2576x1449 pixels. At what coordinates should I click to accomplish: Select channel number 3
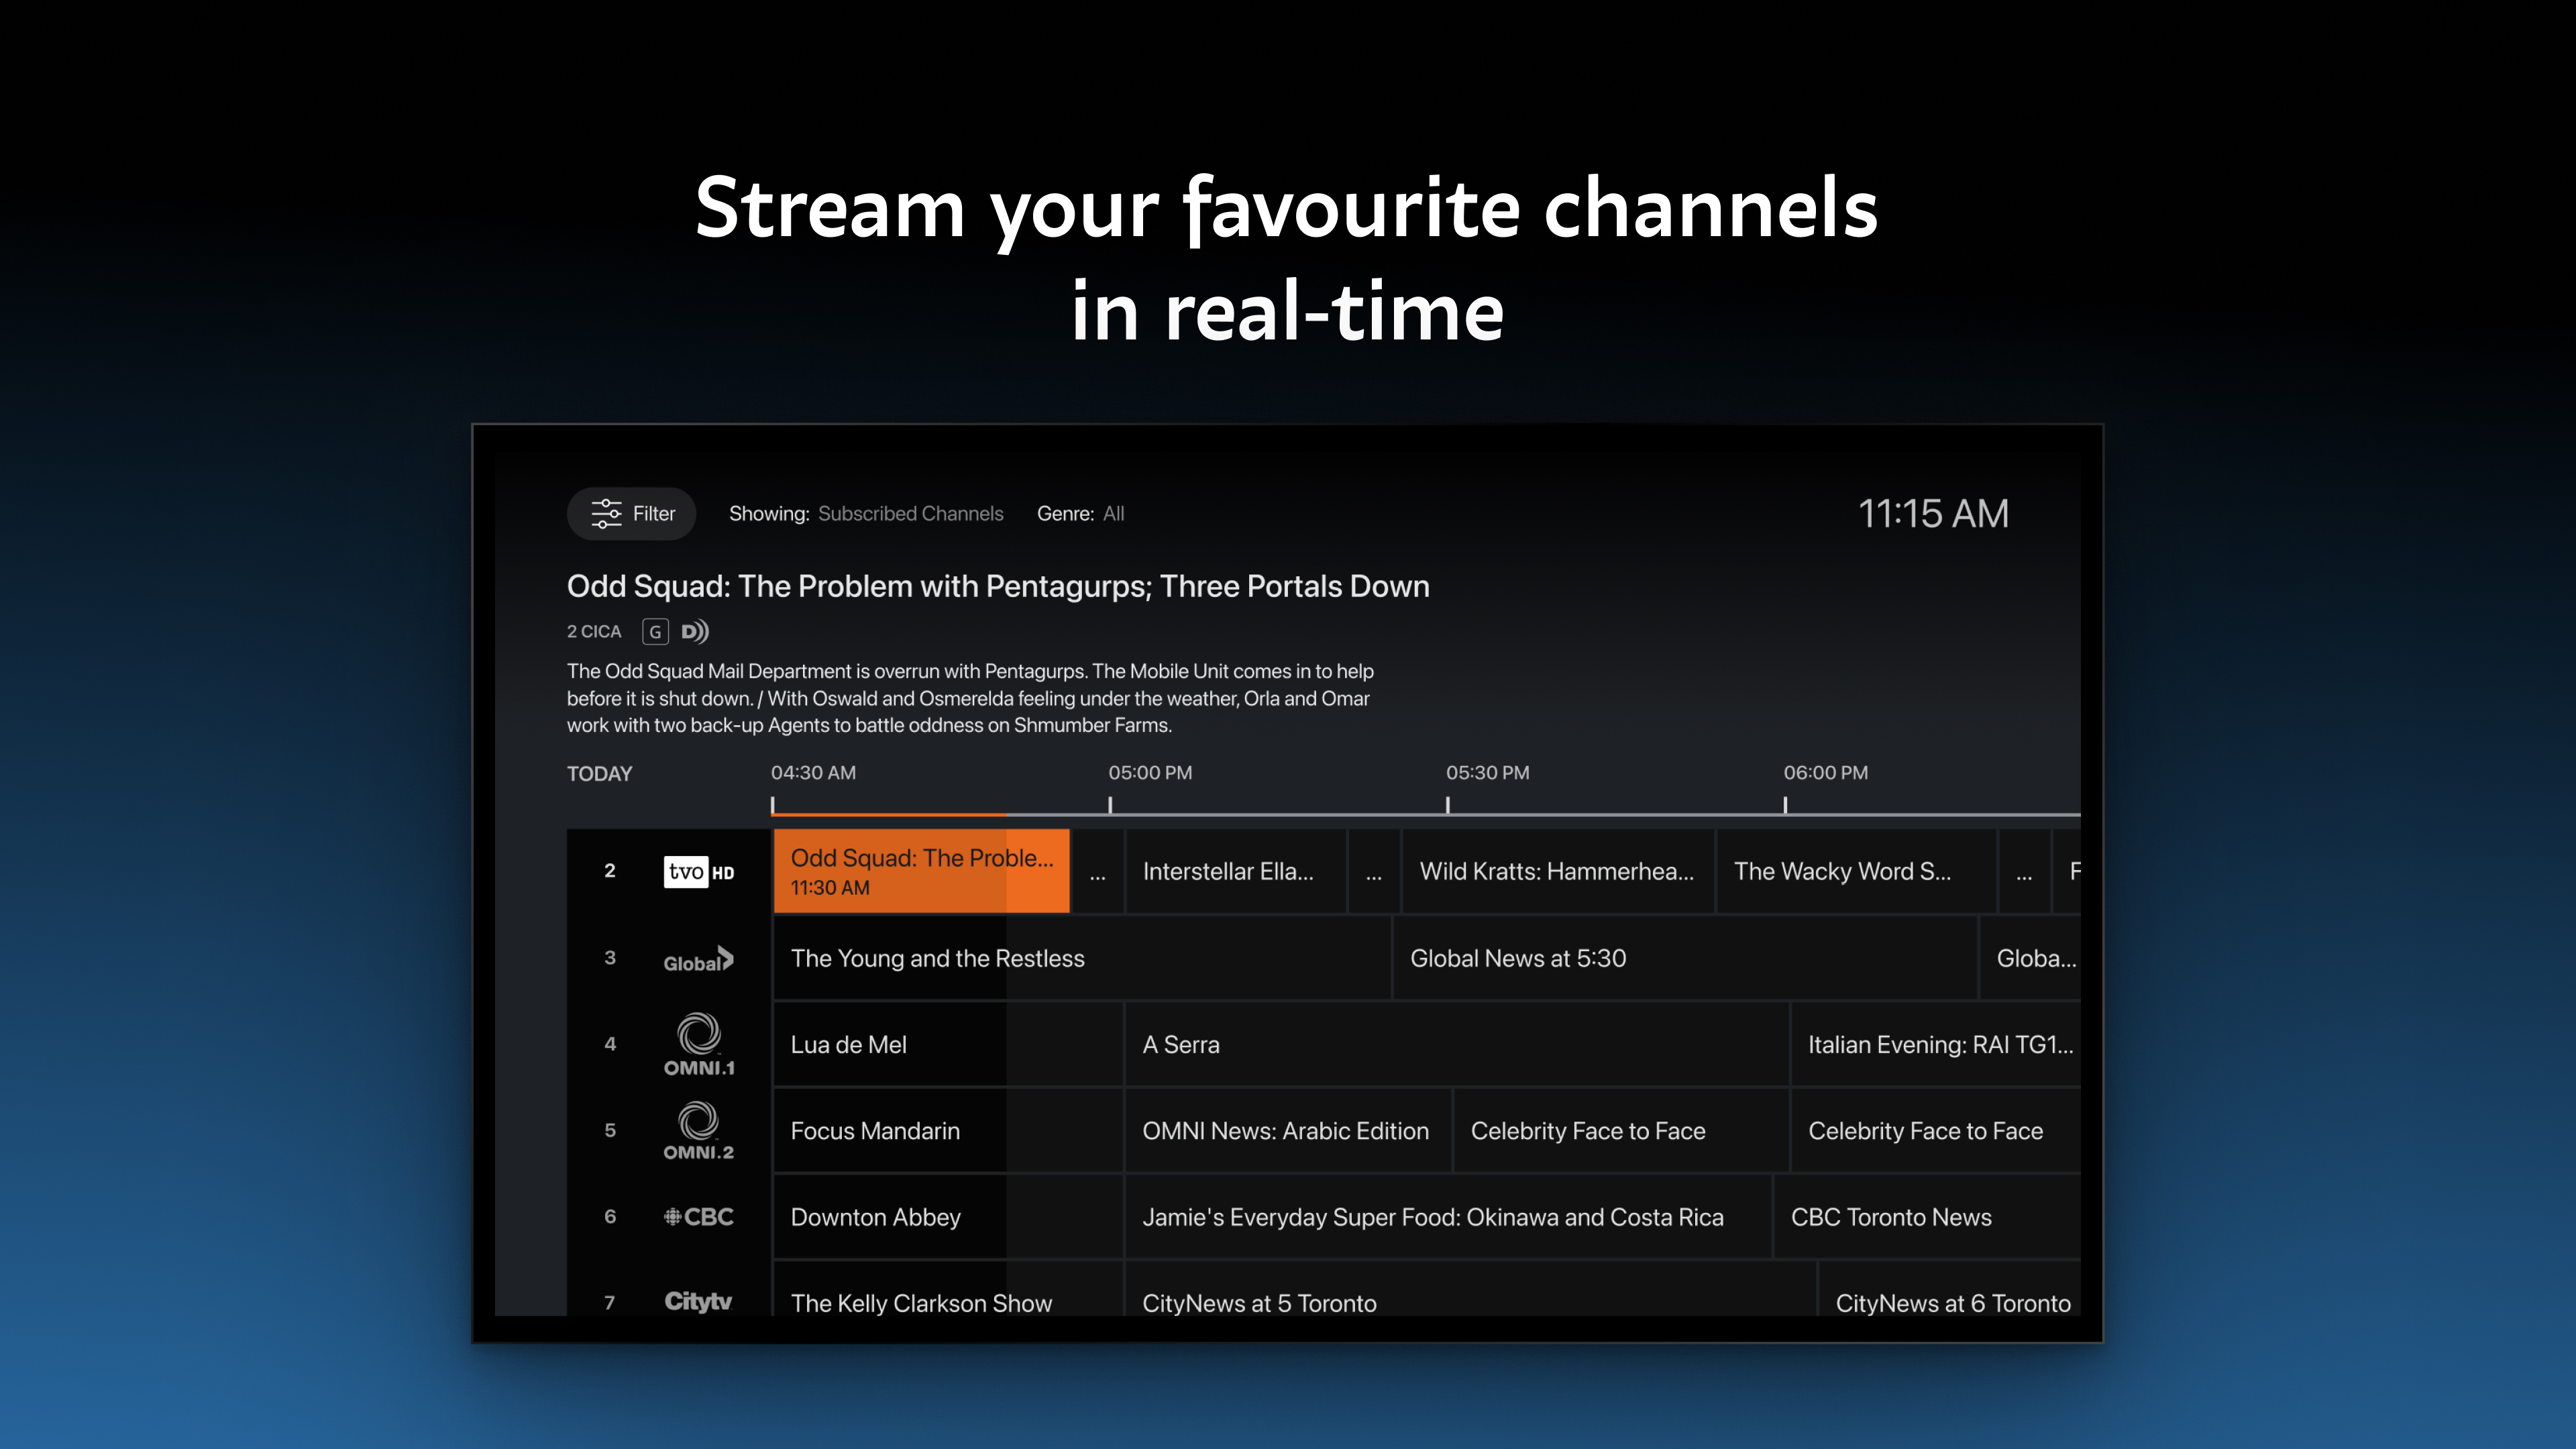coord(610,958)
